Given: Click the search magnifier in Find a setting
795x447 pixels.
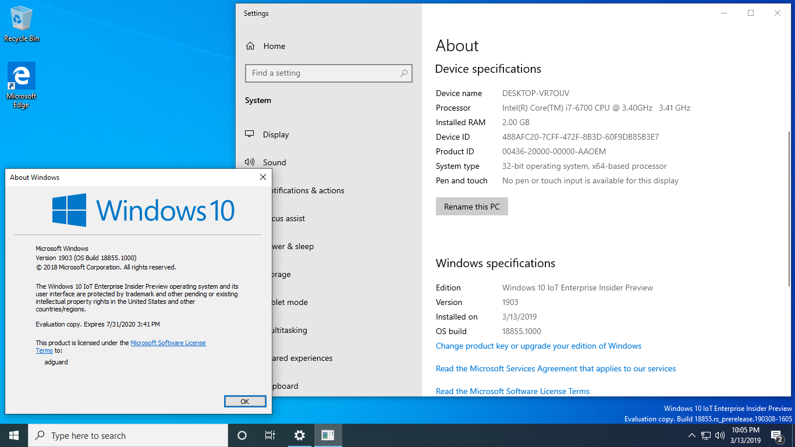Looking at the screenshot, I should click(404, 73).
